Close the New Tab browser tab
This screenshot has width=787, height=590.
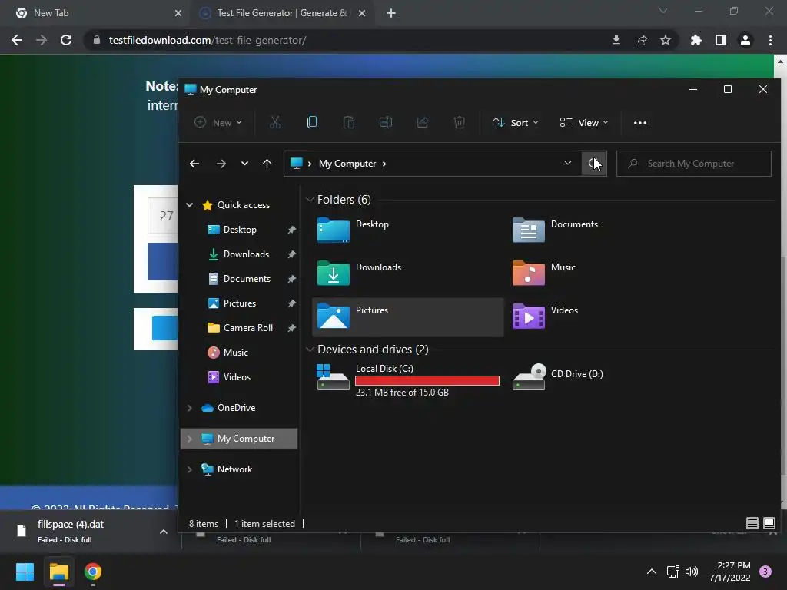(178, 13)
